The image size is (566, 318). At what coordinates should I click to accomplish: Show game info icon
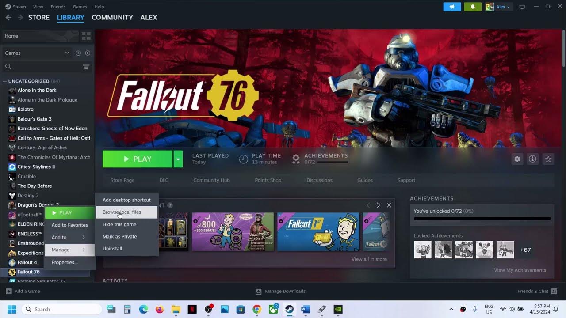pos(533,159)
